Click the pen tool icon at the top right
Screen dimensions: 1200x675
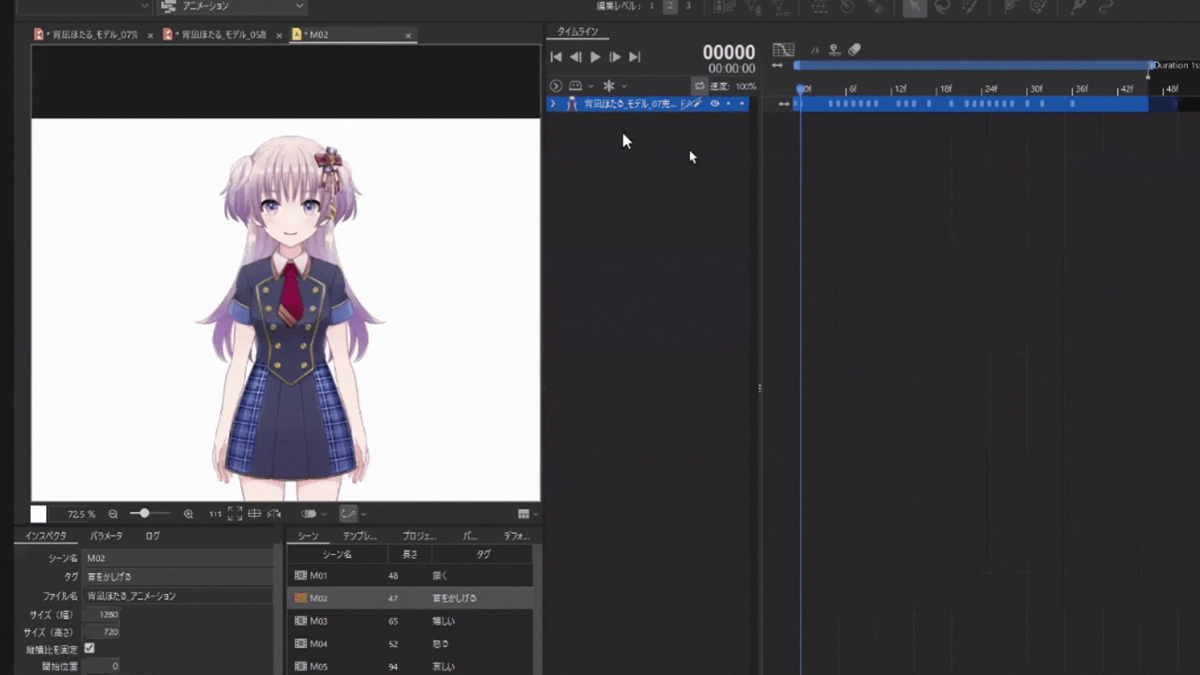coord(1079,7)
